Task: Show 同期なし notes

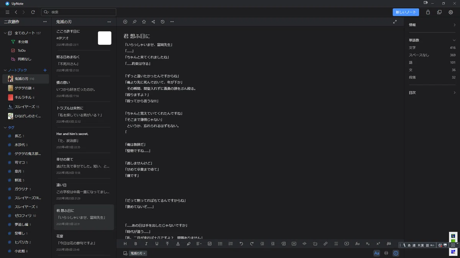Action: click(25, 59)
